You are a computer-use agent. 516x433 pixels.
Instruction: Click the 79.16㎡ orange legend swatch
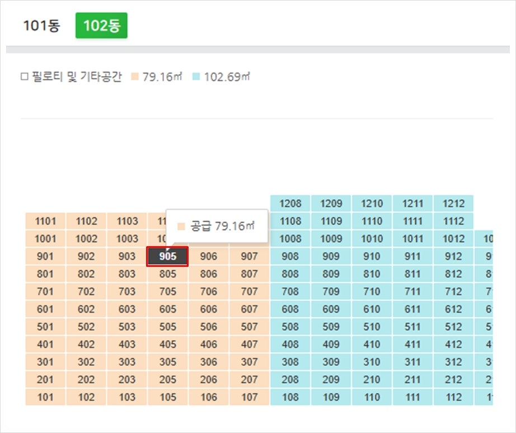pyautogui.click(x=134, y=77)
